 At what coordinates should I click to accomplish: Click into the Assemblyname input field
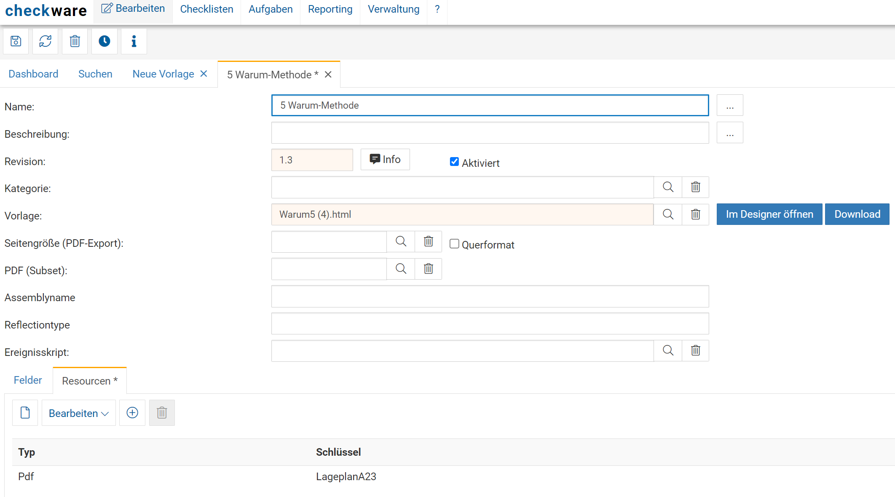(490, 297)
